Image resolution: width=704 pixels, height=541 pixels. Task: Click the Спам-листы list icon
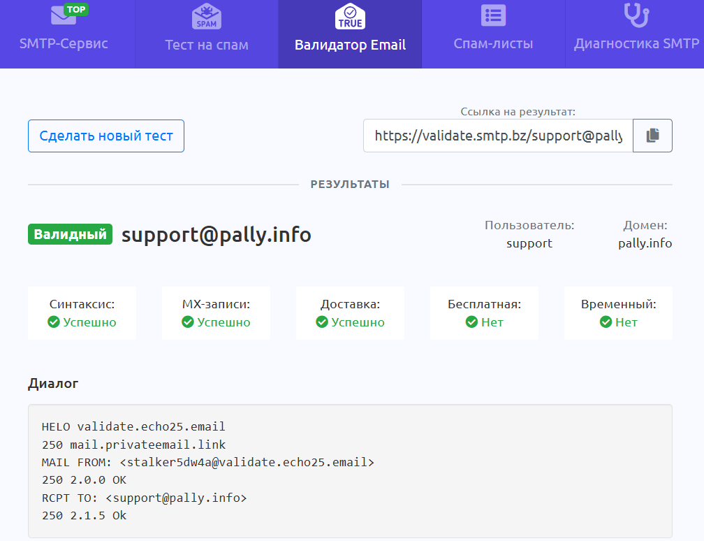pyautogui.click(x=493, y=15)
